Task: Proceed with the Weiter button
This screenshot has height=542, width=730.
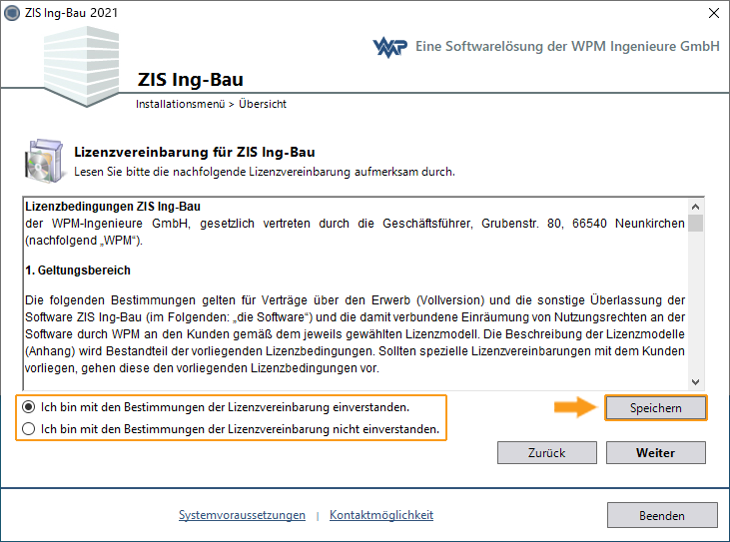Action: click(655, 452)
